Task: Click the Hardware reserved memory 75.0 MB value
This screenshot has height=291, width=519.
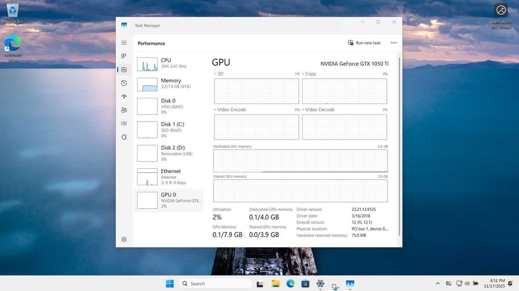Action: (359, 236)
